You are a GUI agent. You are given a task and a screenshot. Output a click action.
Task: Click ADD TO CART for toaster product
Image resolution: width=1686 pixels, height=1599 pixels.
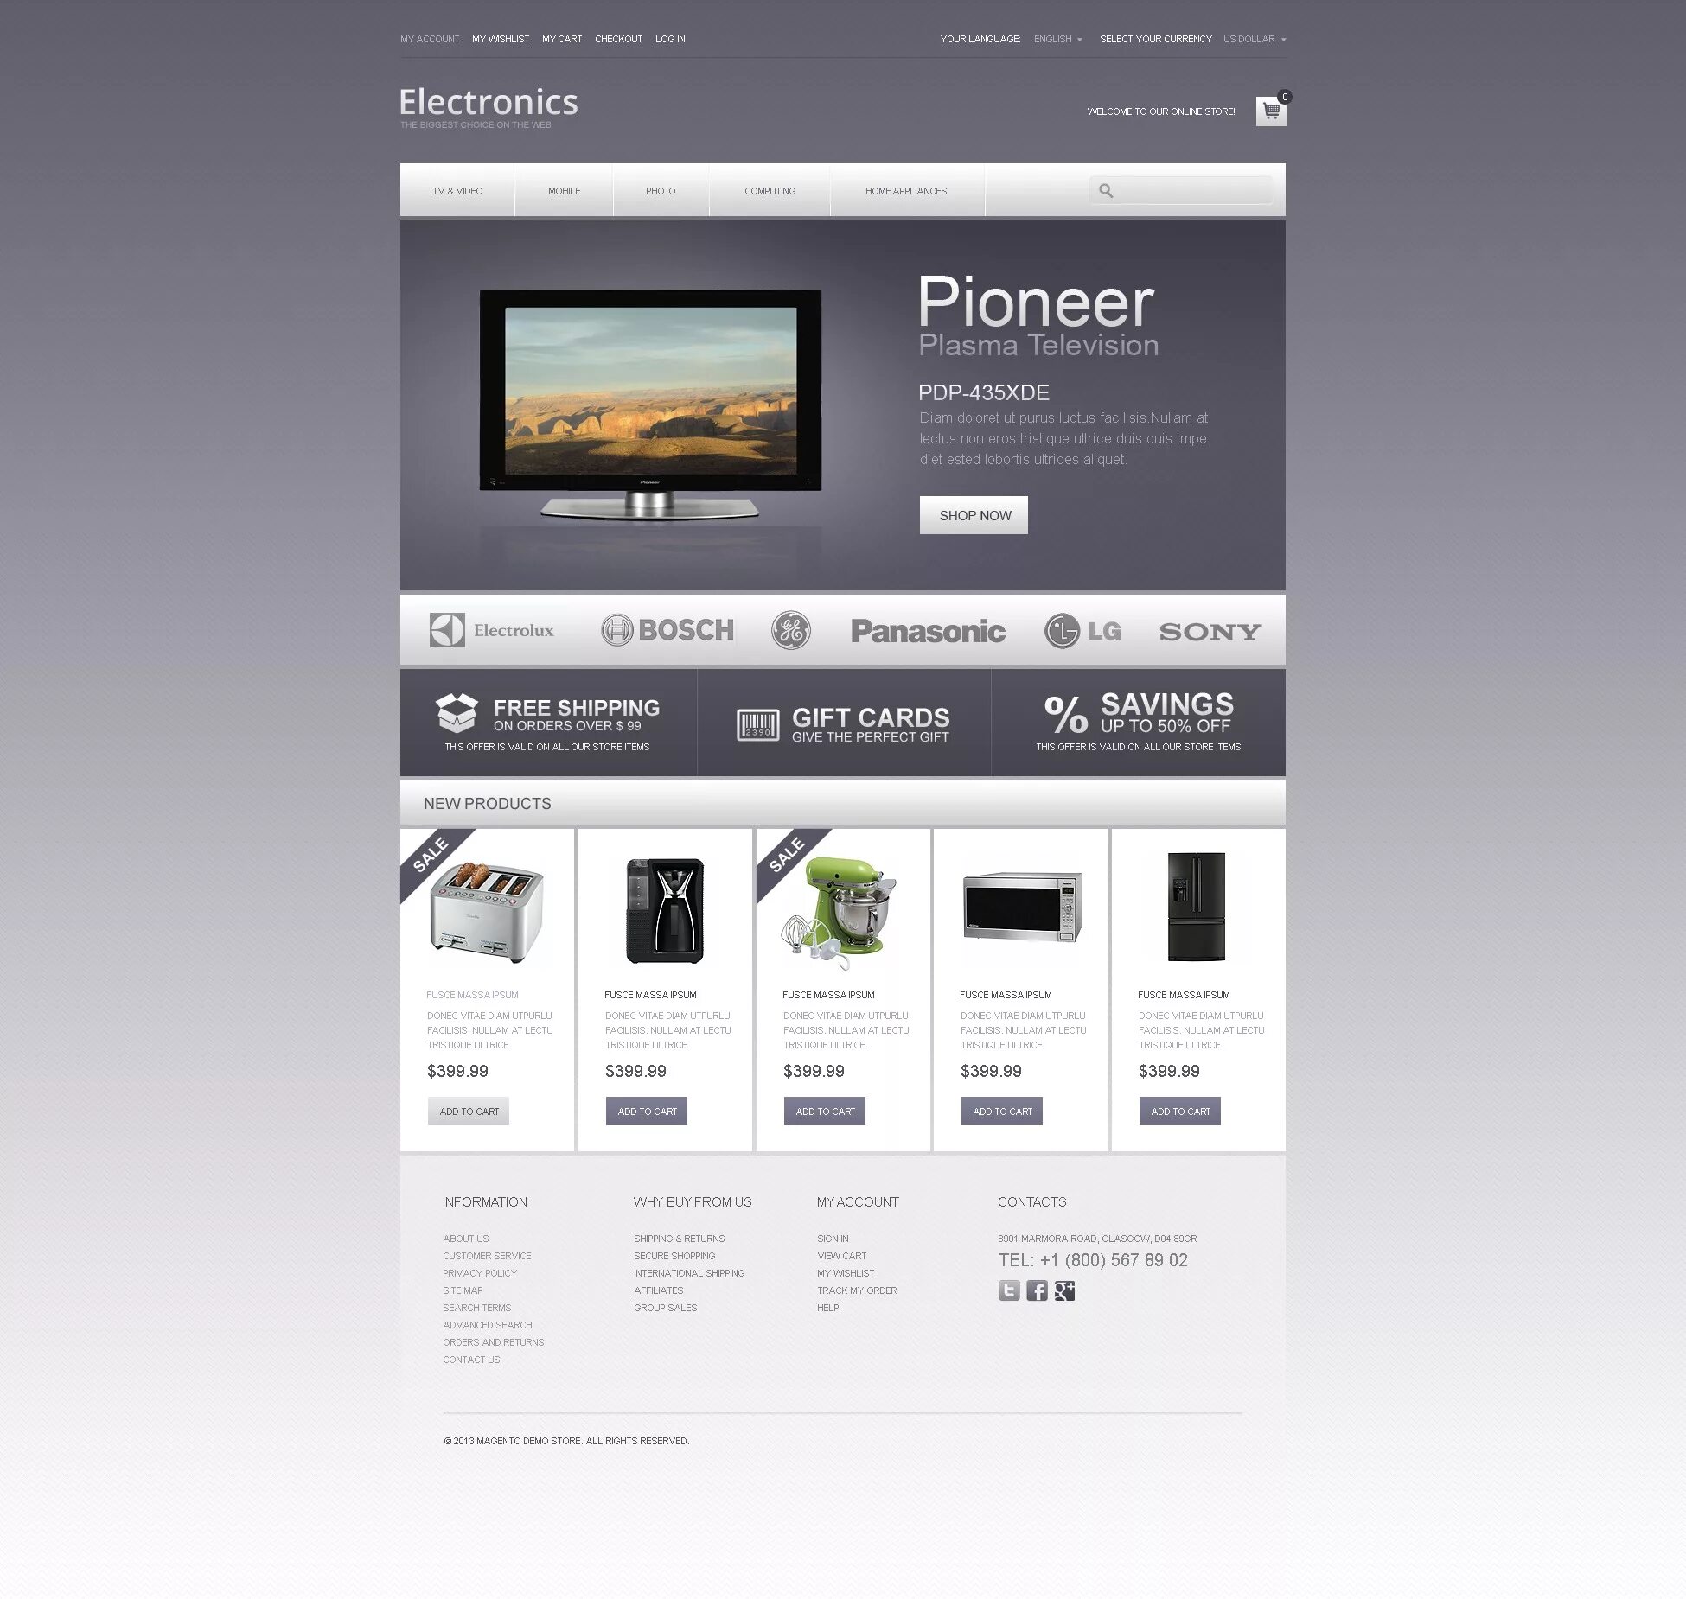pyautogui.click(x=466, y=1111)
